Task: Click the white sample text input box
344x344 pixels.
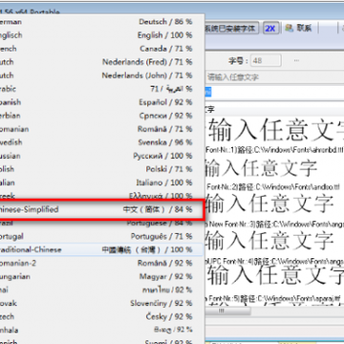Action: click(274, 93)
